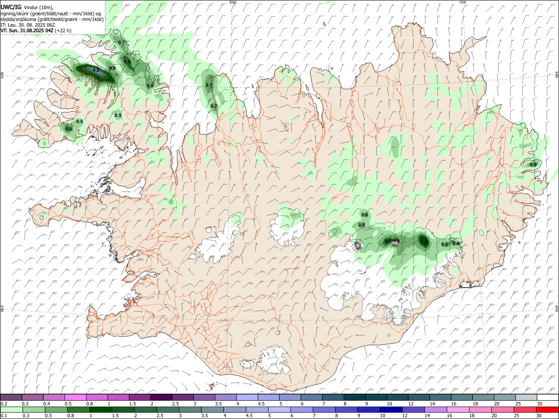The image size is (559, 419).
Task: Click the 1.0 precipitation value in the southern Westfjords
Action: point(69,129)
